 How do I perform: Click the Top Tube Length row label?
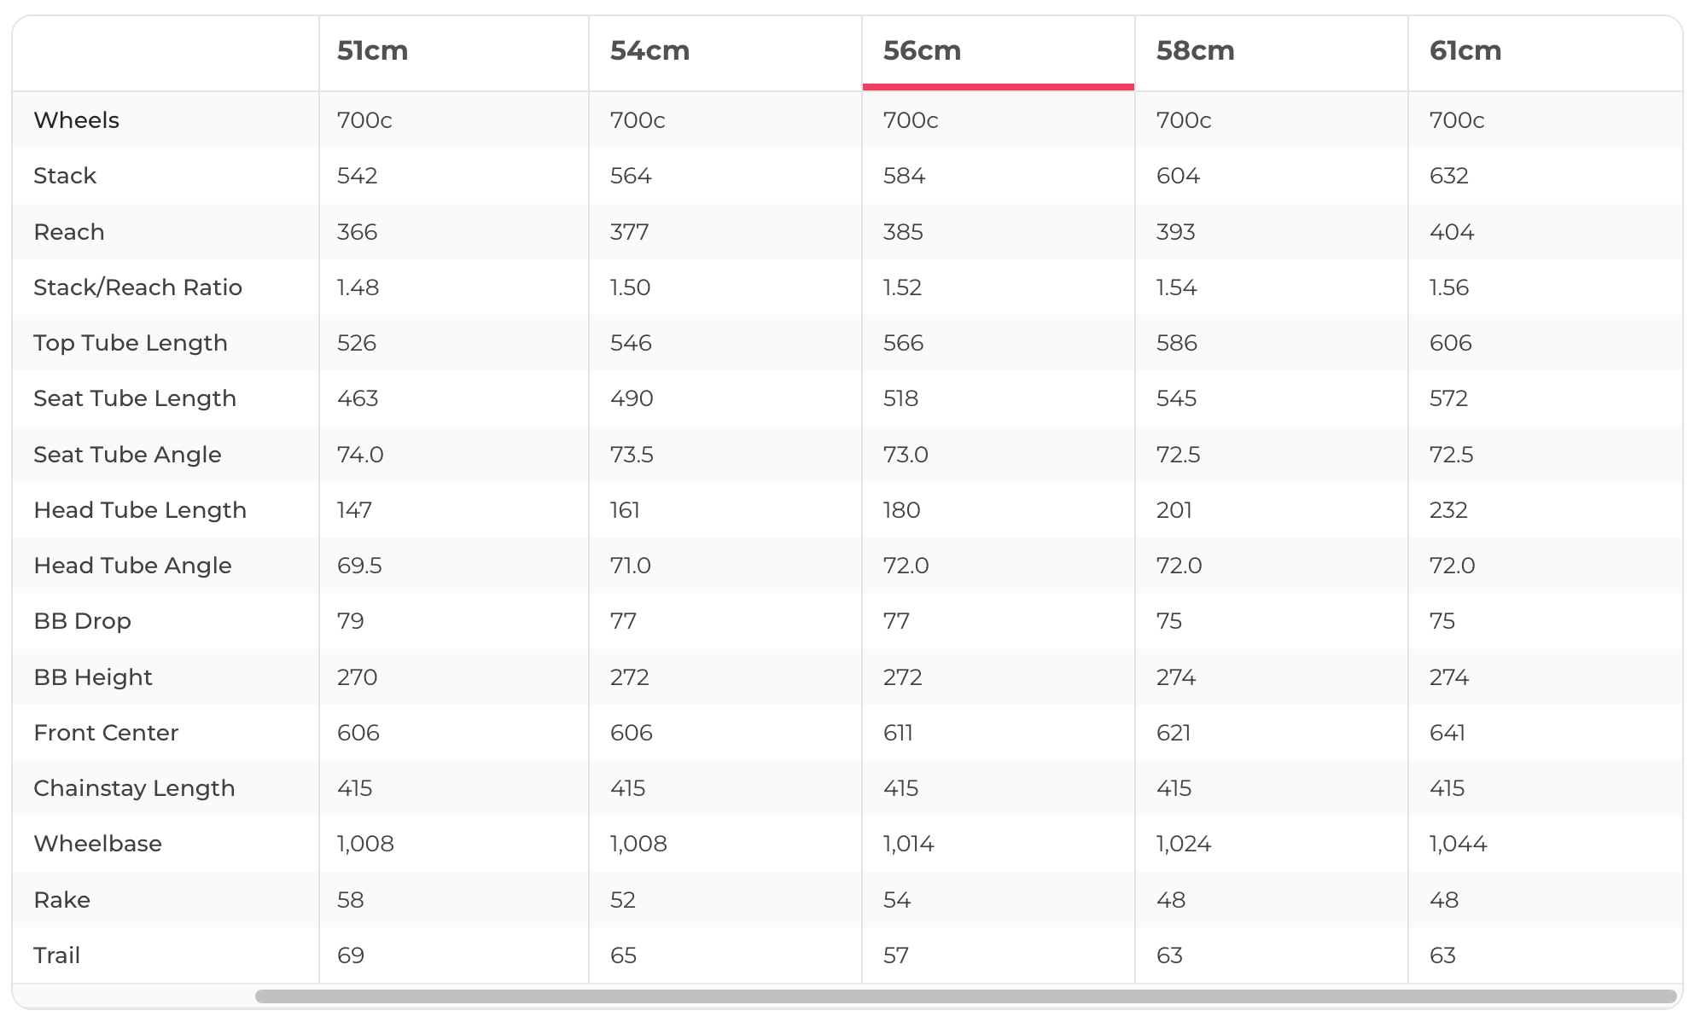[x=131, y=343]
